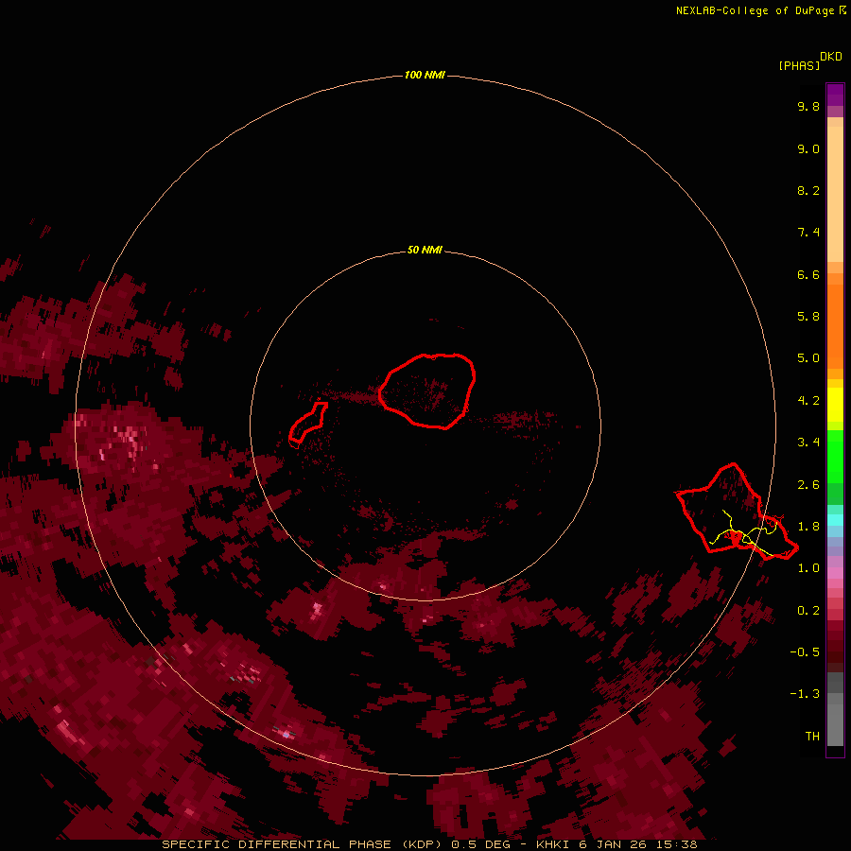Pick the light peach band on the color bar
The image size is (851, 851).
[x=835, y=194]
